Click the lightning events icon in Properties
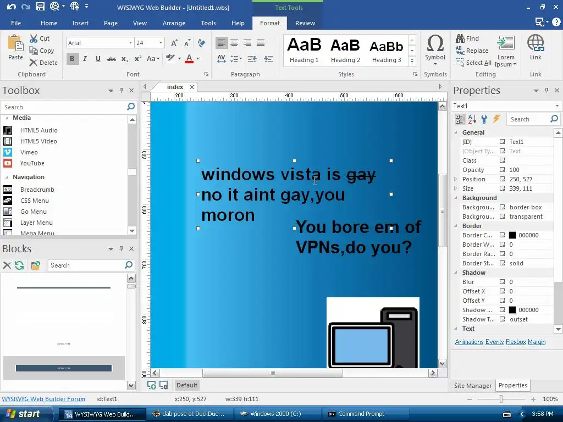The height and width of the screenshot is (422, 563). click(496, 119)
